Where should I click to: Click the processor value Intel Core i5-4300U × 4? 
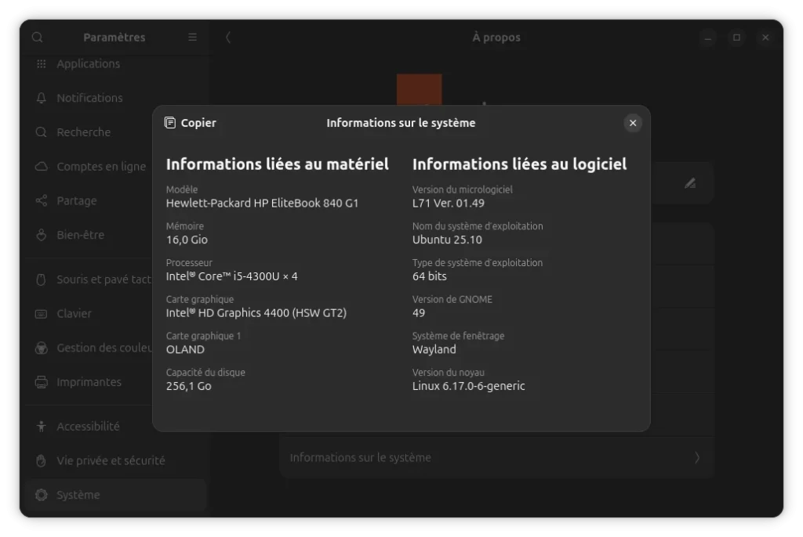point(231,276)
